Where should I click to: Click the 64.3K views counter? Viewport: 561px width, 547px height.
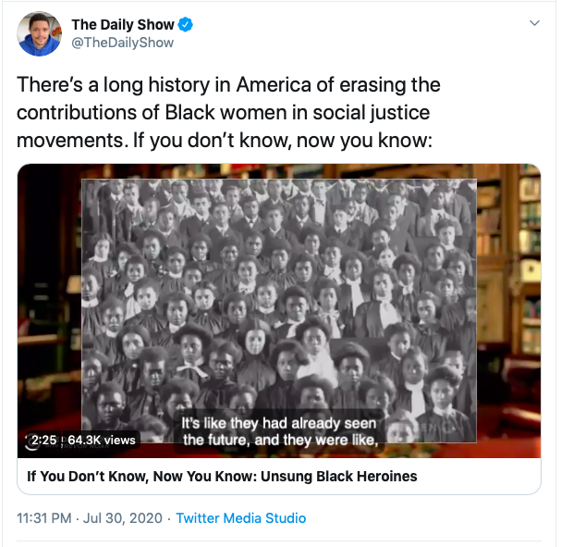102,440
